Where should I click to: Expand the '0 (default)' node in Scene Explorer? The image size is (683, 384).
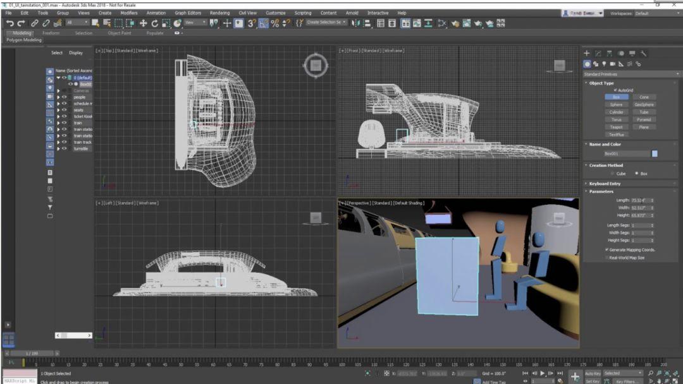pos(58,77)
